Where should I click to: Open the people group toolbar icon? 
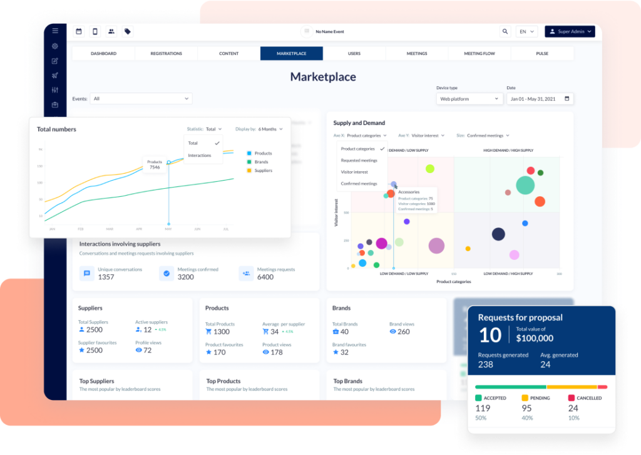click(x=111, y=31)
